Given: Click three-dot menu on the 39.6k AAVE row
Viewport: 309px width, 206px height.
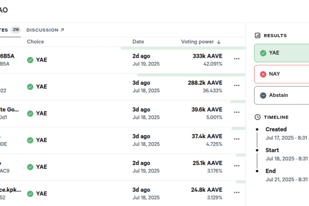Looking at the screenshot, I should (237, 113).
